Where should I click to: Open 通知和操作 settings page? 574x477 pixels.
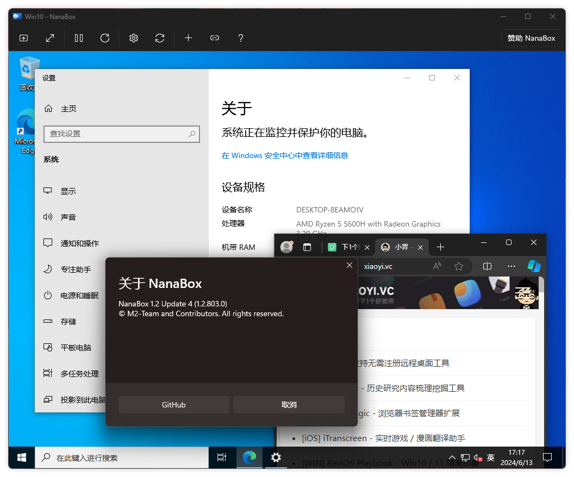79,243
